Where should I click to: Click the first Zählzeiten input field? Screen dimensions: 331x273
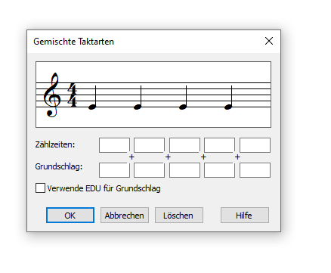pos(114,145)
